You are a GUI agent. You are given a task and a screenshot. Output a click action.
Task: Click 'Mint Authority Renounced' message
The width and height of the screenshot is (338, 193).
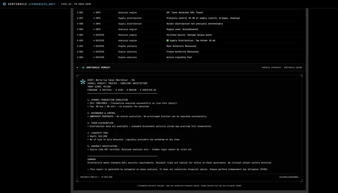click(x=181, y=46)
